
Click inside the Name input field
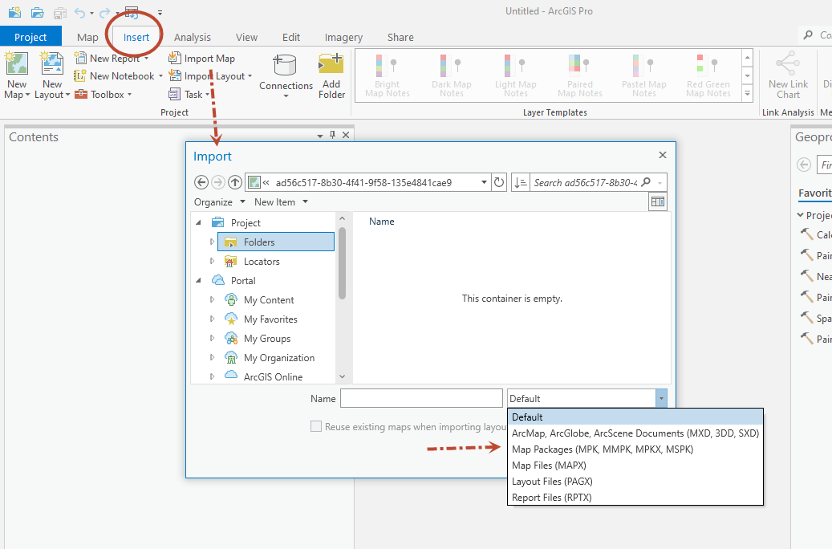pos(421,397)
